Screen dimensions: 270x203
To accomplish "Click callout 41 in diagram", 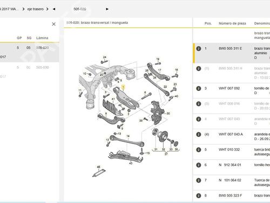I will click(113, 99).
